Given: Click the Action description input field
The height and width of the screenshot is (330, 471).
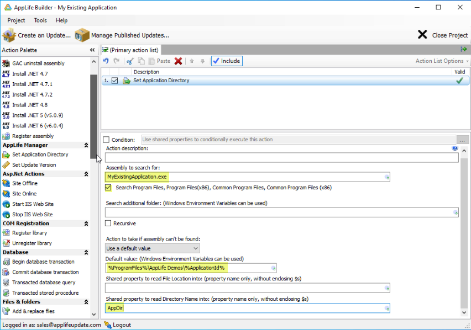Looking at the screenshot, I should [x=282, y=158].
